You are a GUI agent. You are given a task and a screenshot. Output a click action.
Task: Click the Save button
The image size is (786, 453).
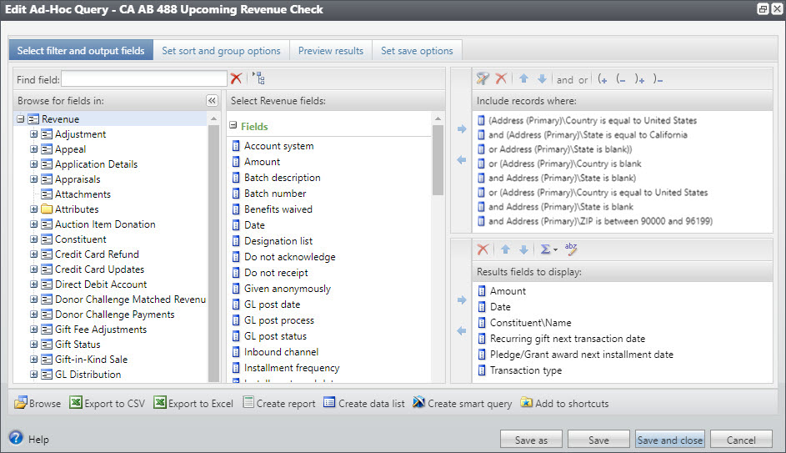pos(598,440)
